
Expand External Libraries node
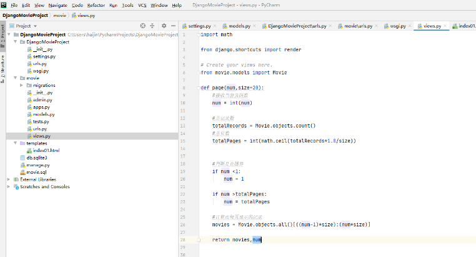9,179
